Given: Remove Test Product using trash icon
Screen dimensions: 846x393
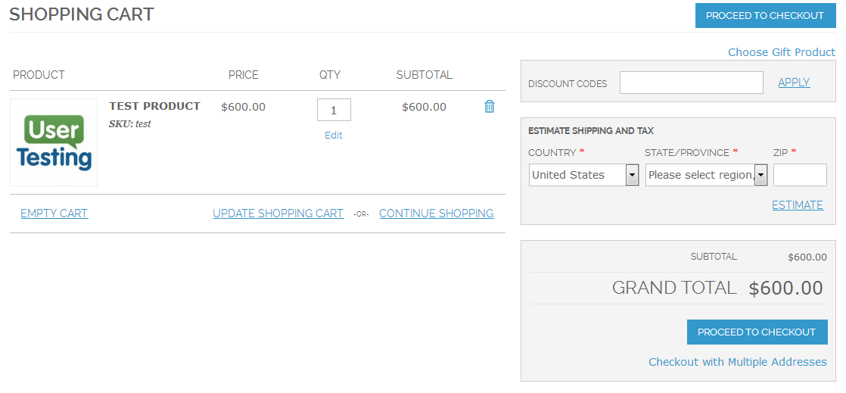Looking at the screenshot, I should [x=489, y=107].
